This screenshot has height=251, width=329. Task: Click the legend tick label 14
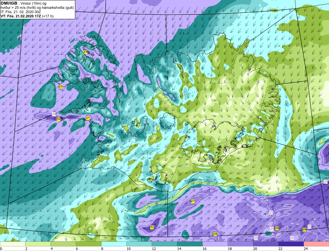pyautogui.click(x=179, y=249)
